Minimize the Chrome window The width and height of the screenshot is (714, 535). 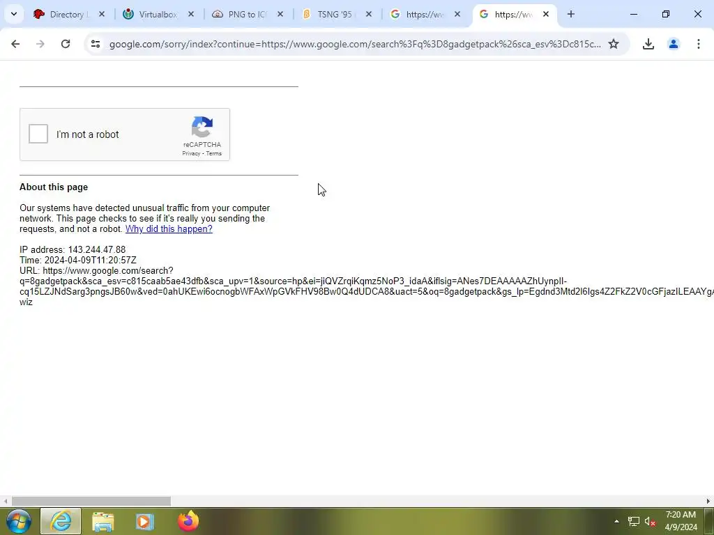(x=633, y=14)
